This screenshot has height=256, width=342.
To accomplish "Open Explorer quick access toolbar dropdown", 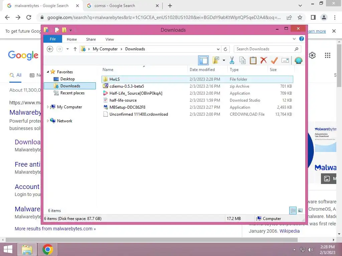I will point(71,30).
